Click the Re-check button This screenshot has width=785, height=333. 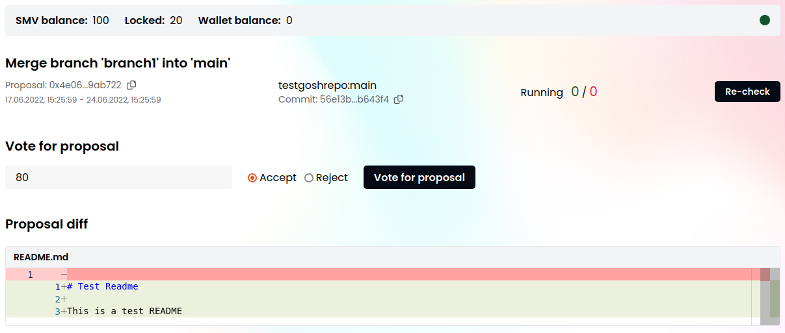747,92
